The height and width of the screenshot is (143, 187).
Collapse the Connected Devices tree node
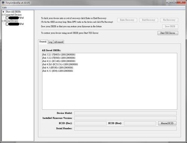(x=3, y=15)
